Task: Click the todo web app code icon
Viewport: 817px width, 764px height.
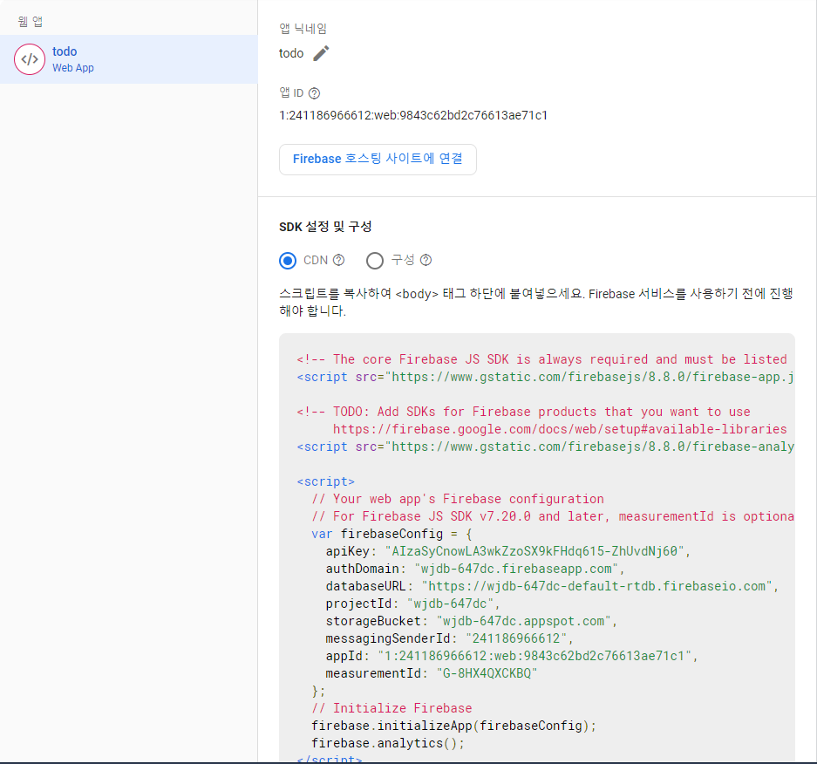Action: tap(29, 59)
